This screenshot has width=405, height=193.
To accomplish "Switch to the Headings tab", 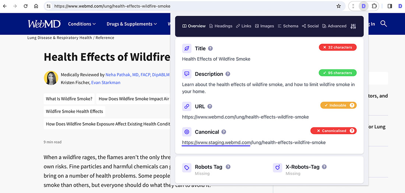I will [221, 26].
